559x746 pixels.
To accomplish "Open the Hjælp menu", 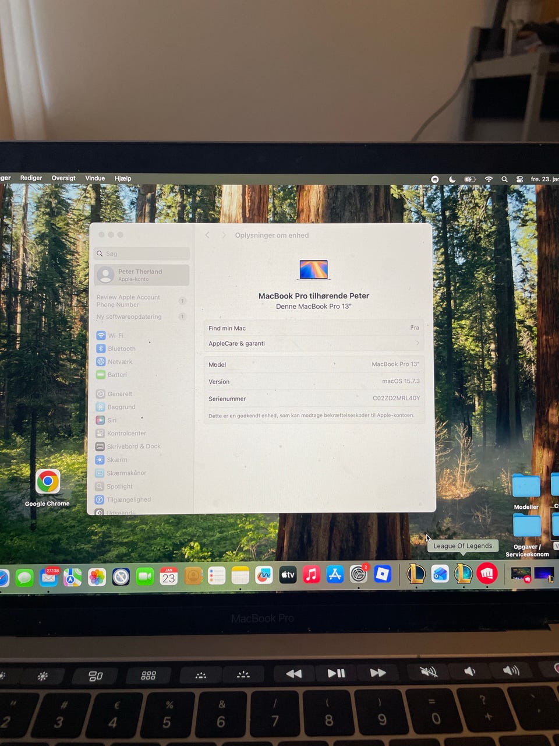I will (x=123, y=178).
